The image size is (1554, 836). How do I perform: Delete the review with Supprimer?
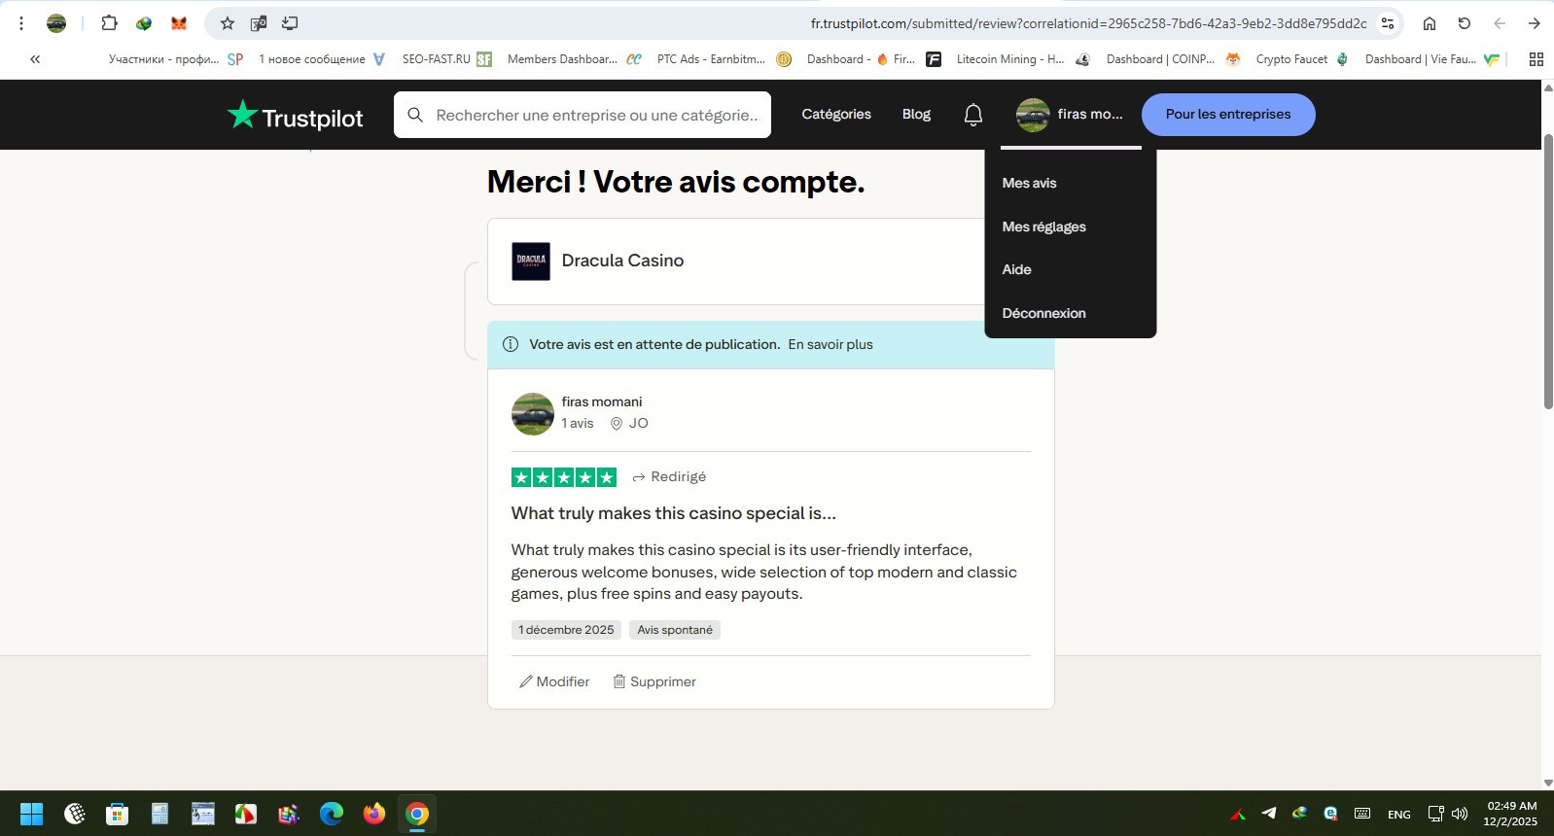point(654,681)
